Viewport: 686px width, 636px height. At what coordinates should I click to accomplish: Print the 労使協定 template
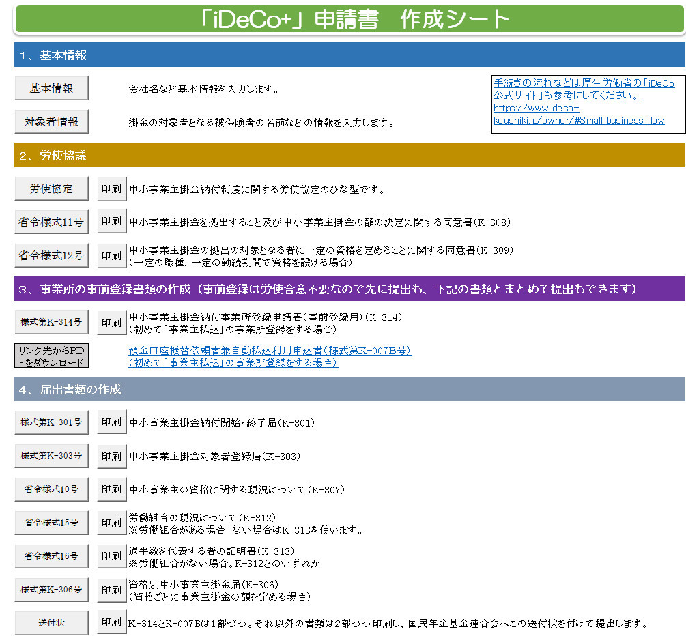(x=111, y=189)
